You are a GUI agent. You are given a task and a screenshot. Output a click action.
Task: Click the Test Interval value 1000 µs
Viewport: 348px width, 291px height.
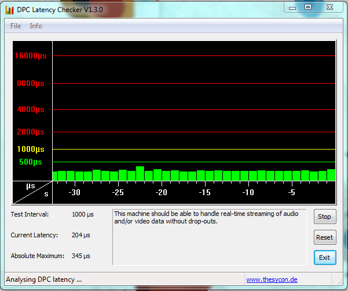83,214
